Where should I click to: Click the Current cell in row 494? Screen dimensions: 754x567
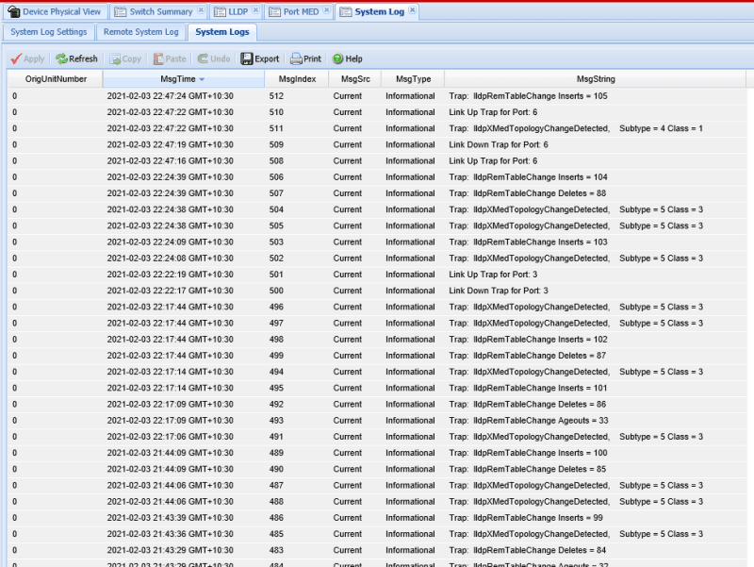pyautogui.click(x=347, y=372)
